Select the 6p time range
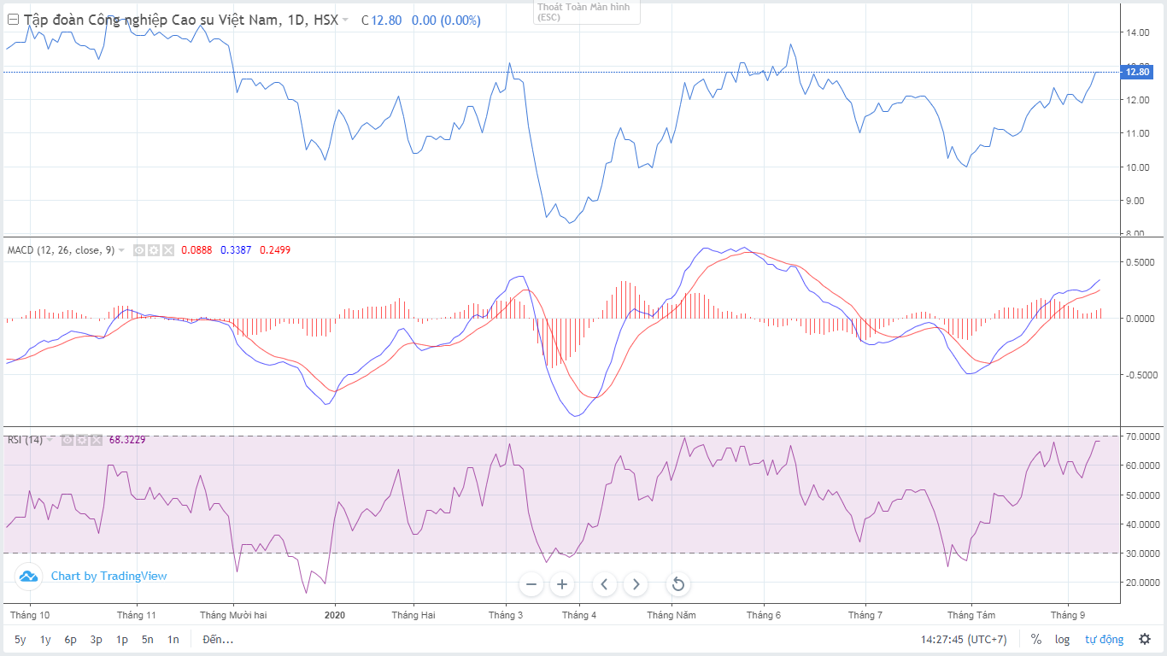This screenshot has width=1167, height=656. [70, 639]
